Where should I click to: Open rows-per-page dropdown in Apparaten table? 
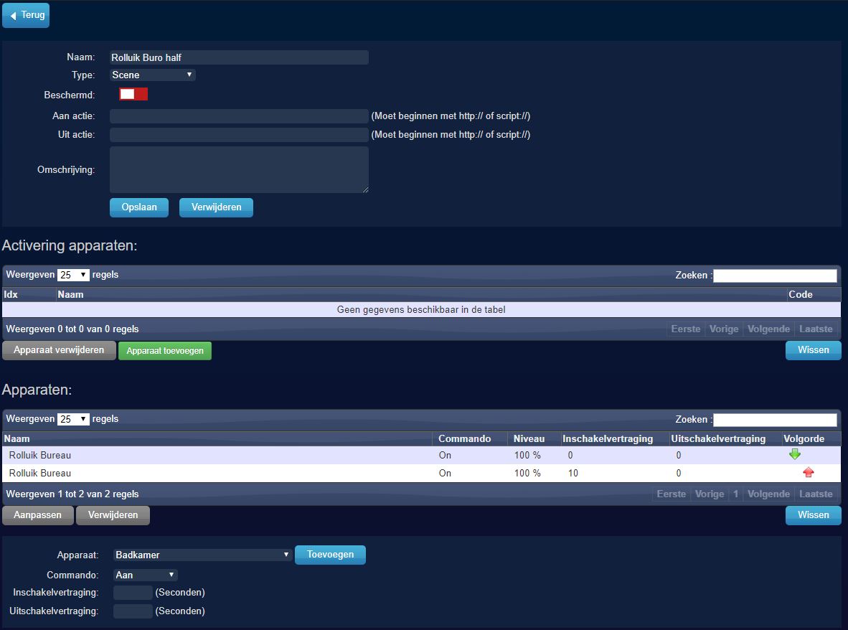[x=73, y=419]
